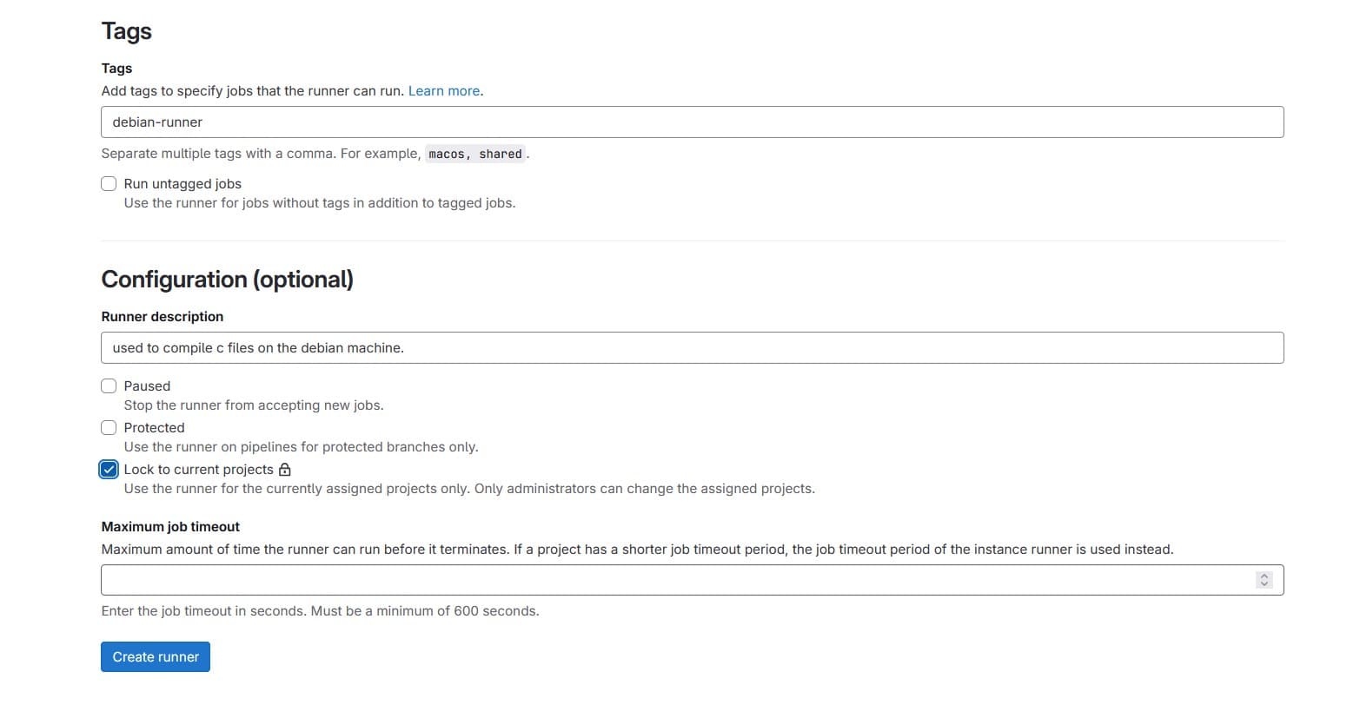The height and width of the screenshot is (718, 1360).
Task: Click the Maximum job timeout field label
Action: [x=170, y=527]
